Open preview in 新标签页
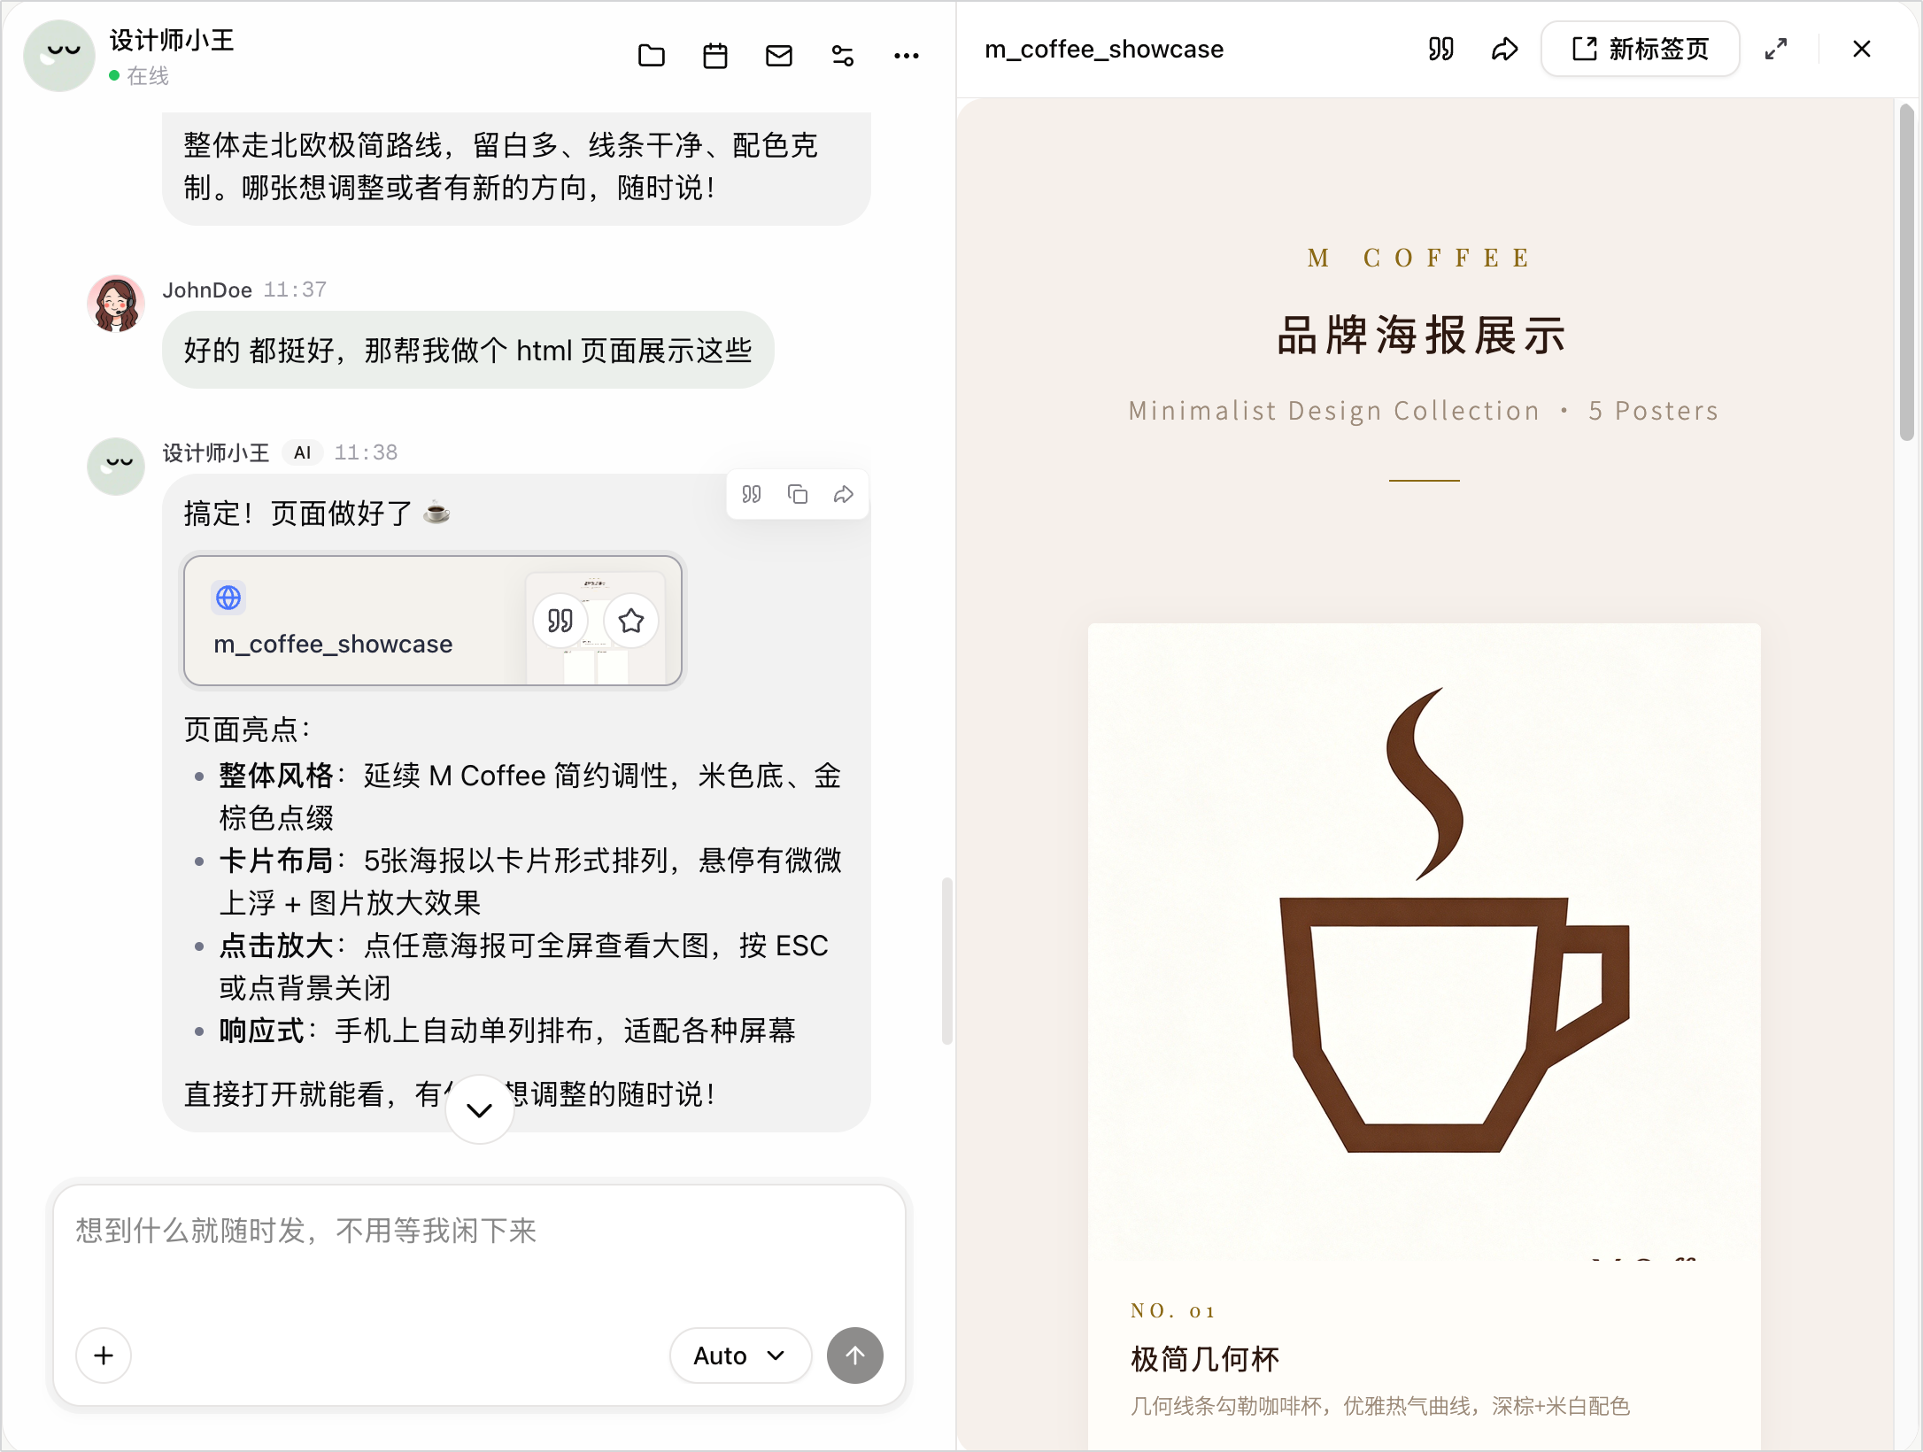 pyautogui.click(x=1641, y=49)
